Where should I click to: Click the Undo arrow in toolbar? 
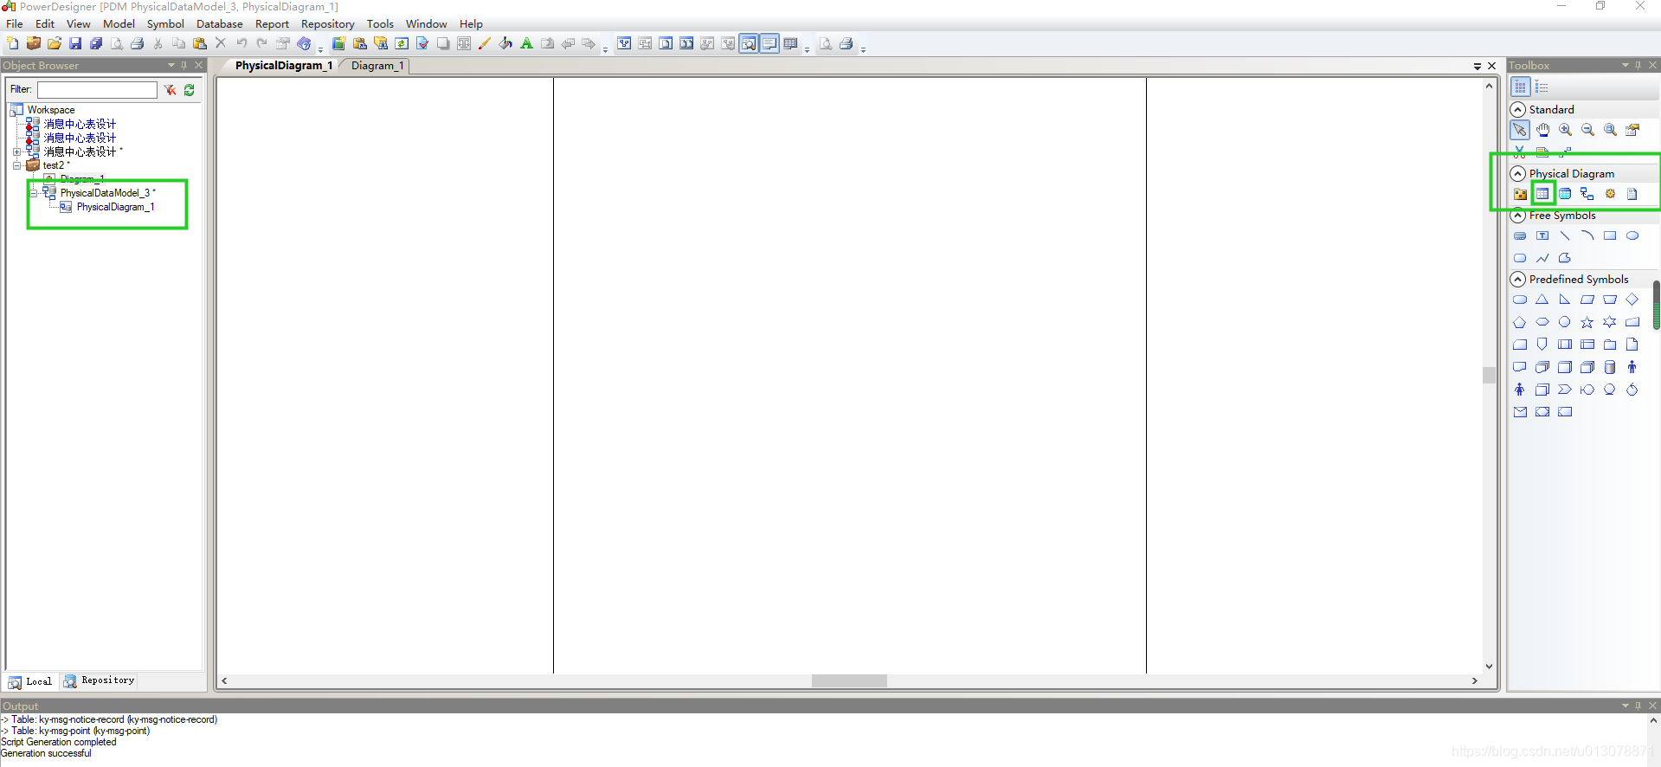click(x=241, y=43)
